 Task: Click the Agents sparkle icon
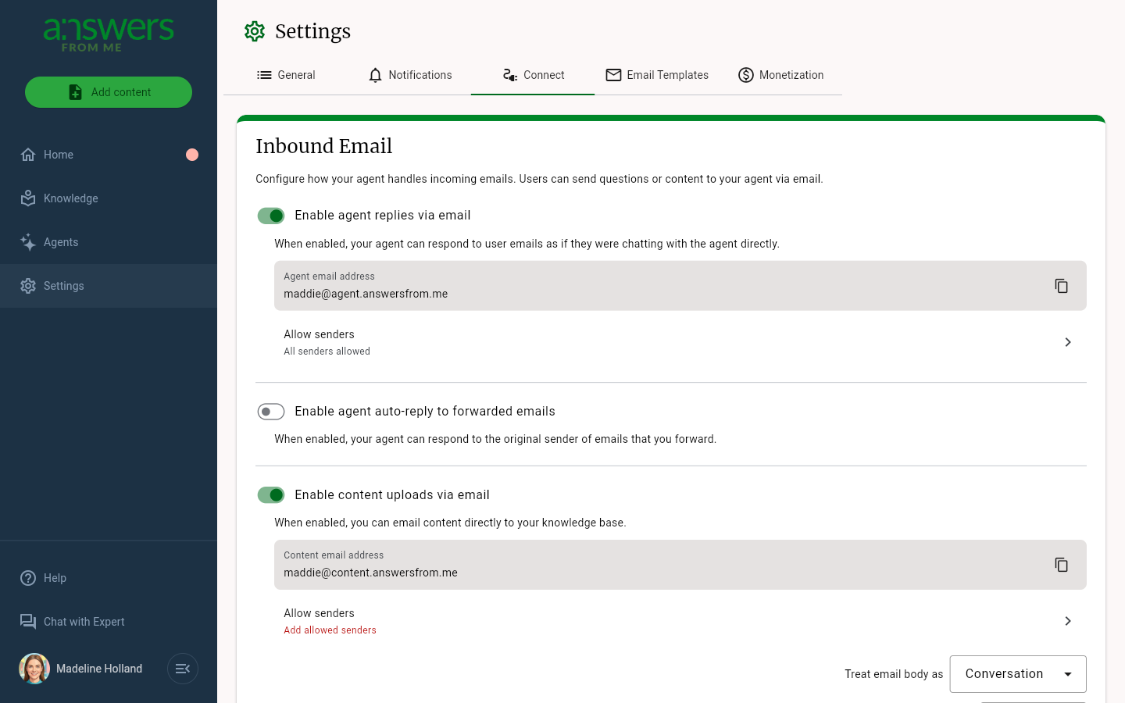click(x=28, y=242)
